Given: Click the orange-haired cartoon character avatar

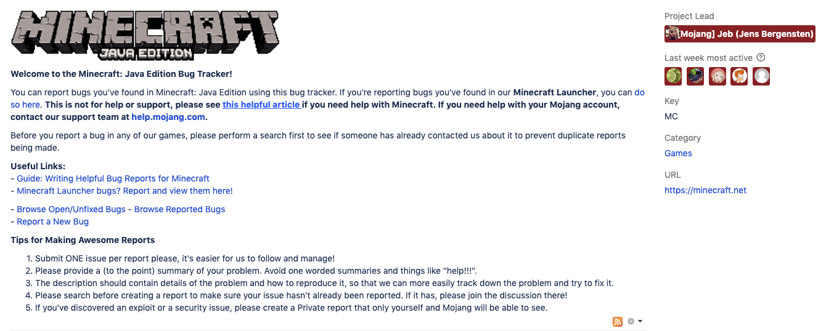Looking at the screenshot, I should (x=739, y=76).
